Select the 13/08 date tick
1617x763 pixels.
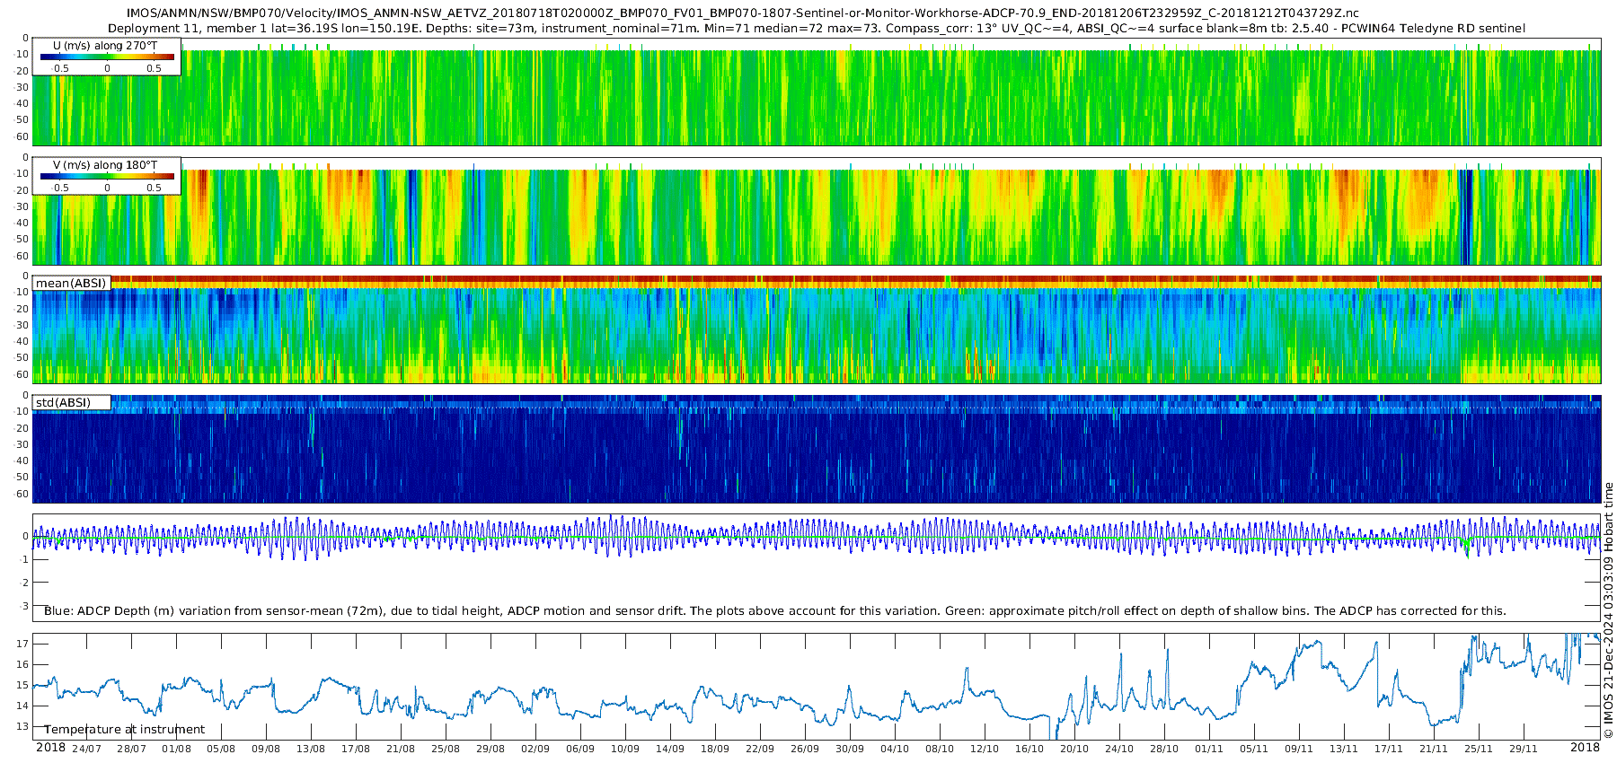coord(311,749)
